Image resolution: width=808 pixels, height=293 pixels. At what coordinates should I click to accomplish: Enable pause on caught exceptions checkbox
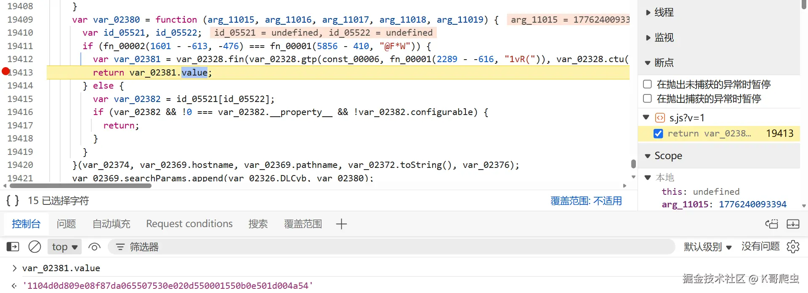point(648,98)
